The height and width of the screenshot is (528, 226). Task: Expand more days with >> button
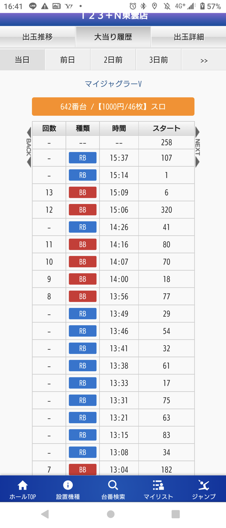click(x=204, y=60)
